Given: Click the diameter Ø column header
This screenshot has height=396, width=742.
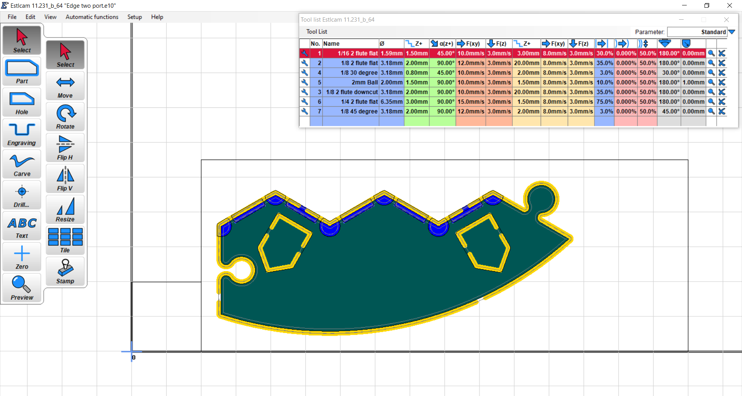Looking at the screenshot, I should coord(391,44).
